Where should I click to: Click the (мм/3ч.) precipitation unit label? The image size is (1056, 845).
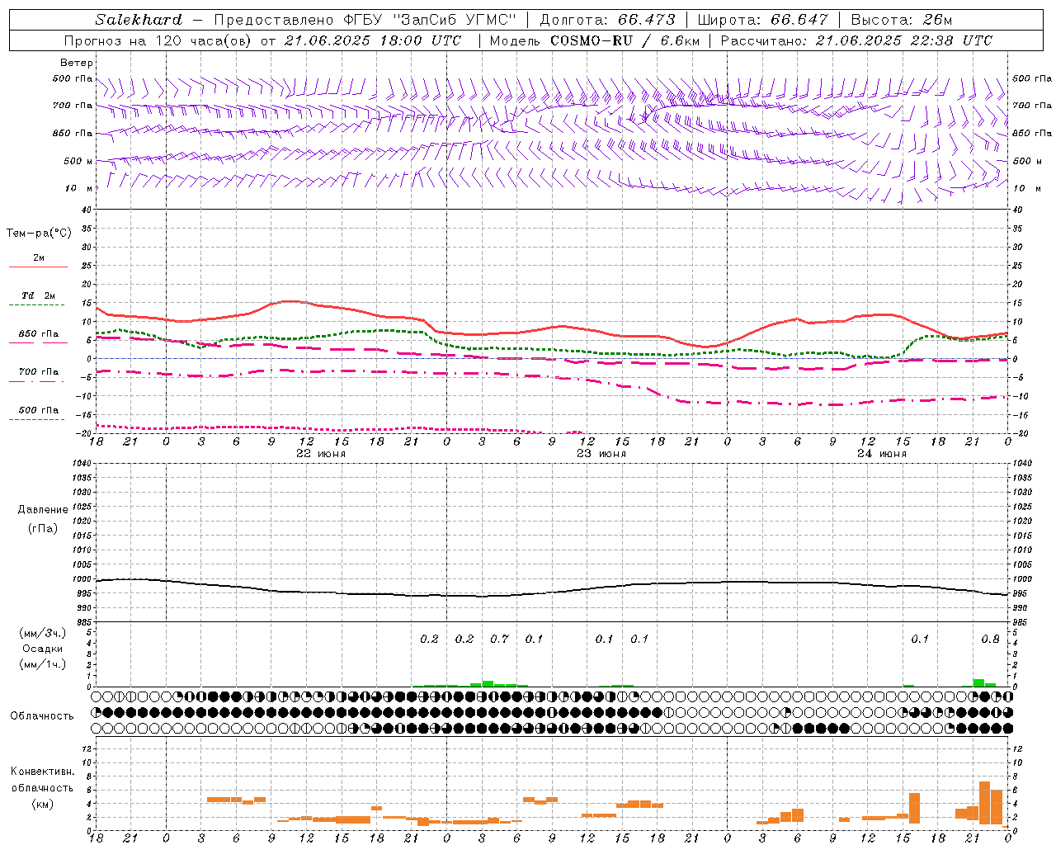point(42,633)
